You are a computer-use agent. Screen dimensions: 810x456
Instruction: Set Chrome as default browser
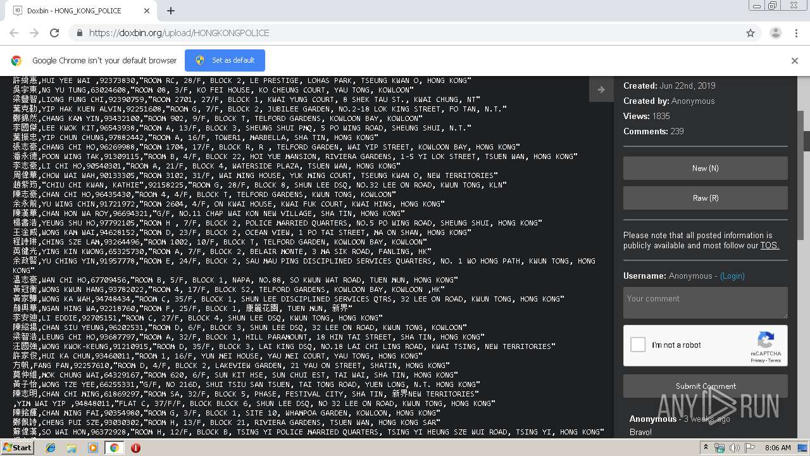225,60
